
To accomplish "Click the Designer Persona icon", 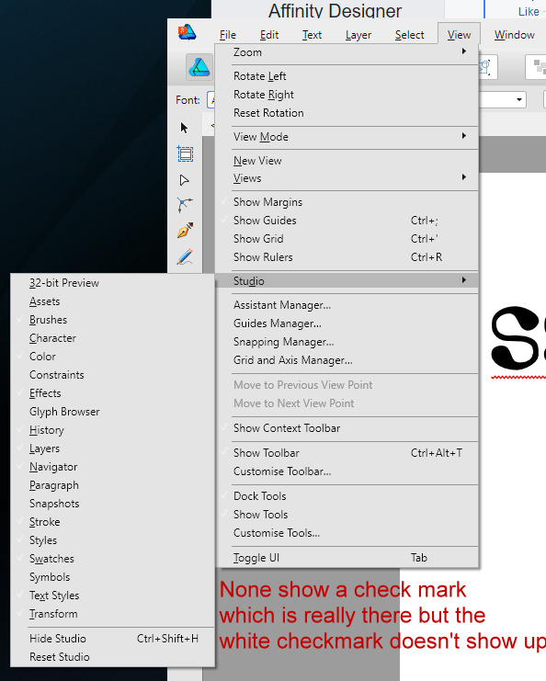I will 199,67.
